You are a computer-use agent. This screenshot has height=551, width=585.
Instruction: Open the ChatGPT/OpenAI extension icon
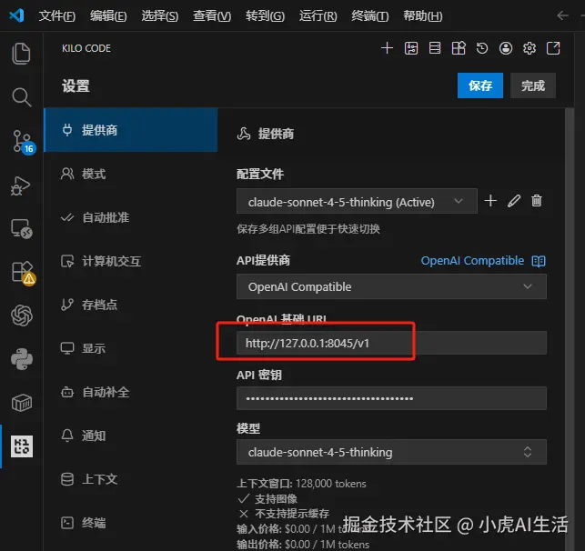[22, 316]
